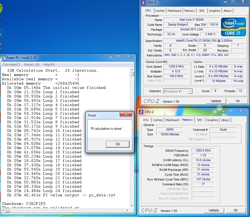Image resolution: width=250 pixels, height=217 pixels.
Task: Select Memory tab in lower CPU-Z window
Action: pos(187,120)
